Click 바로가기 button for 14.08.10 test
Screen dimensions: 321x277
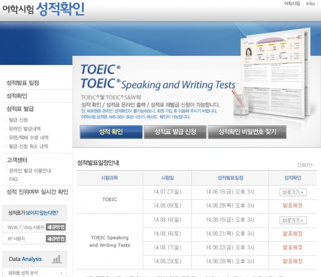coord(292,220)
